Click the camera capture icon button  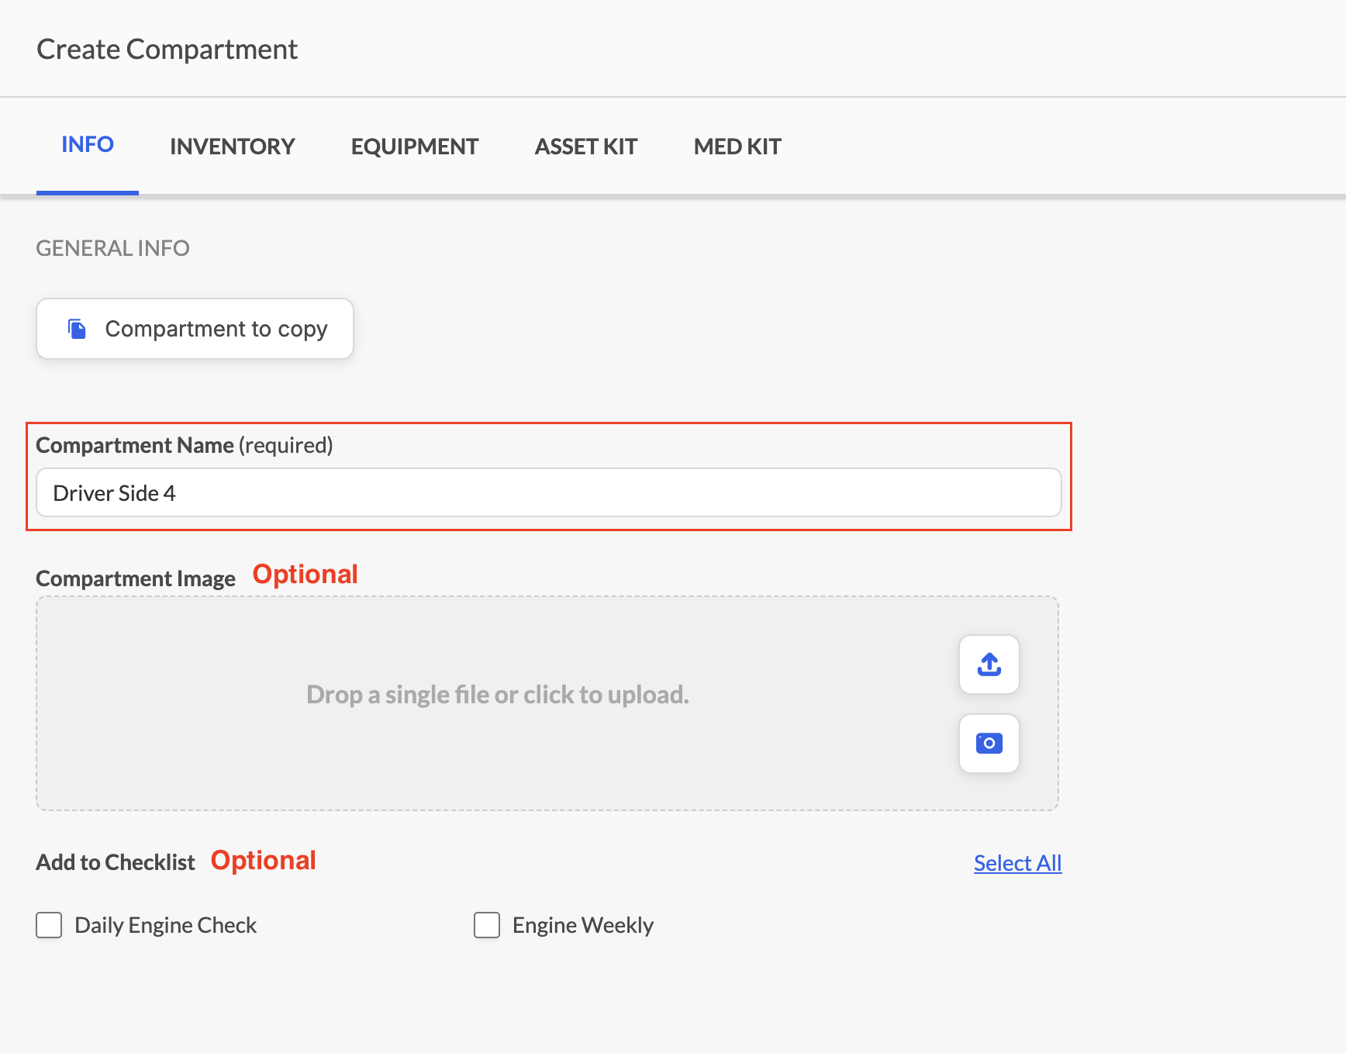[989, 744]
